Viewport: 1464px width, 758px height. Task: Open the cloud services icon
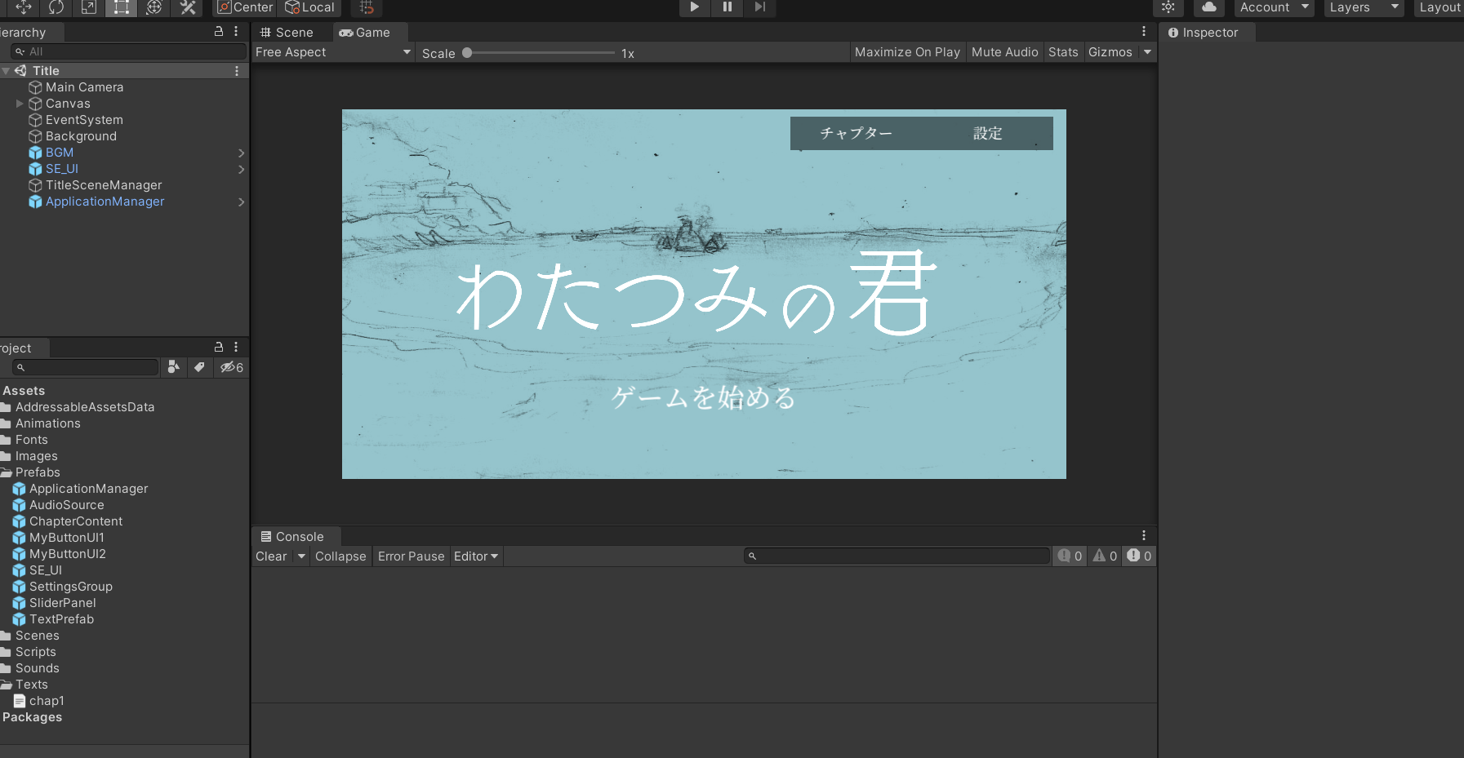coord(1209,7)
